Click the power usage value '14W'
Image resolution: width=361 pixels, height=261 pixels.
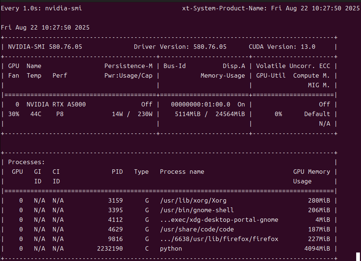117,114
